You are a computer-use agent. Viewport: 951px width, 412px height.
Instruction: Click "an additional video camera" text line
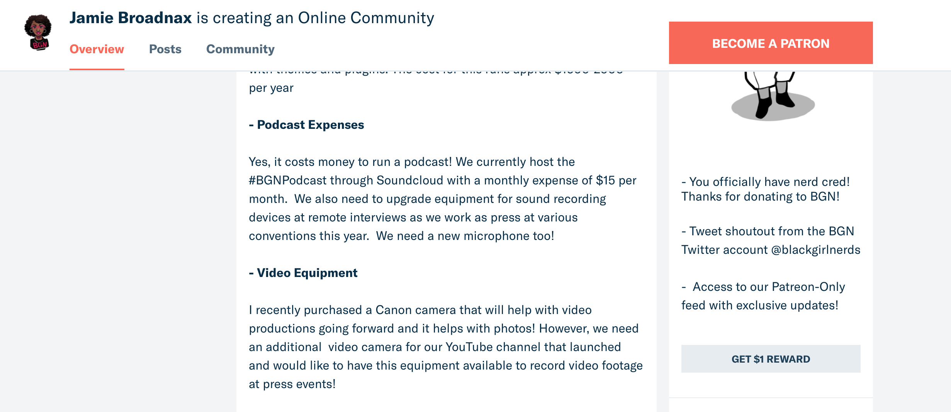point(435,347)
